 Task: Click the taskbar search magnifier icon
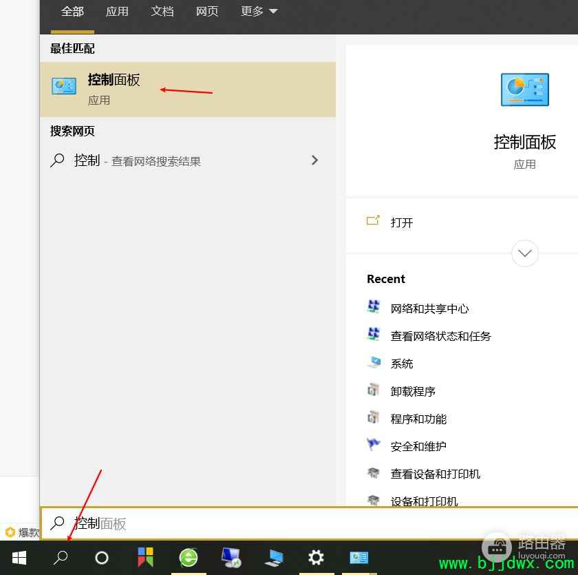pyautogui.click(x=61, y=558)
